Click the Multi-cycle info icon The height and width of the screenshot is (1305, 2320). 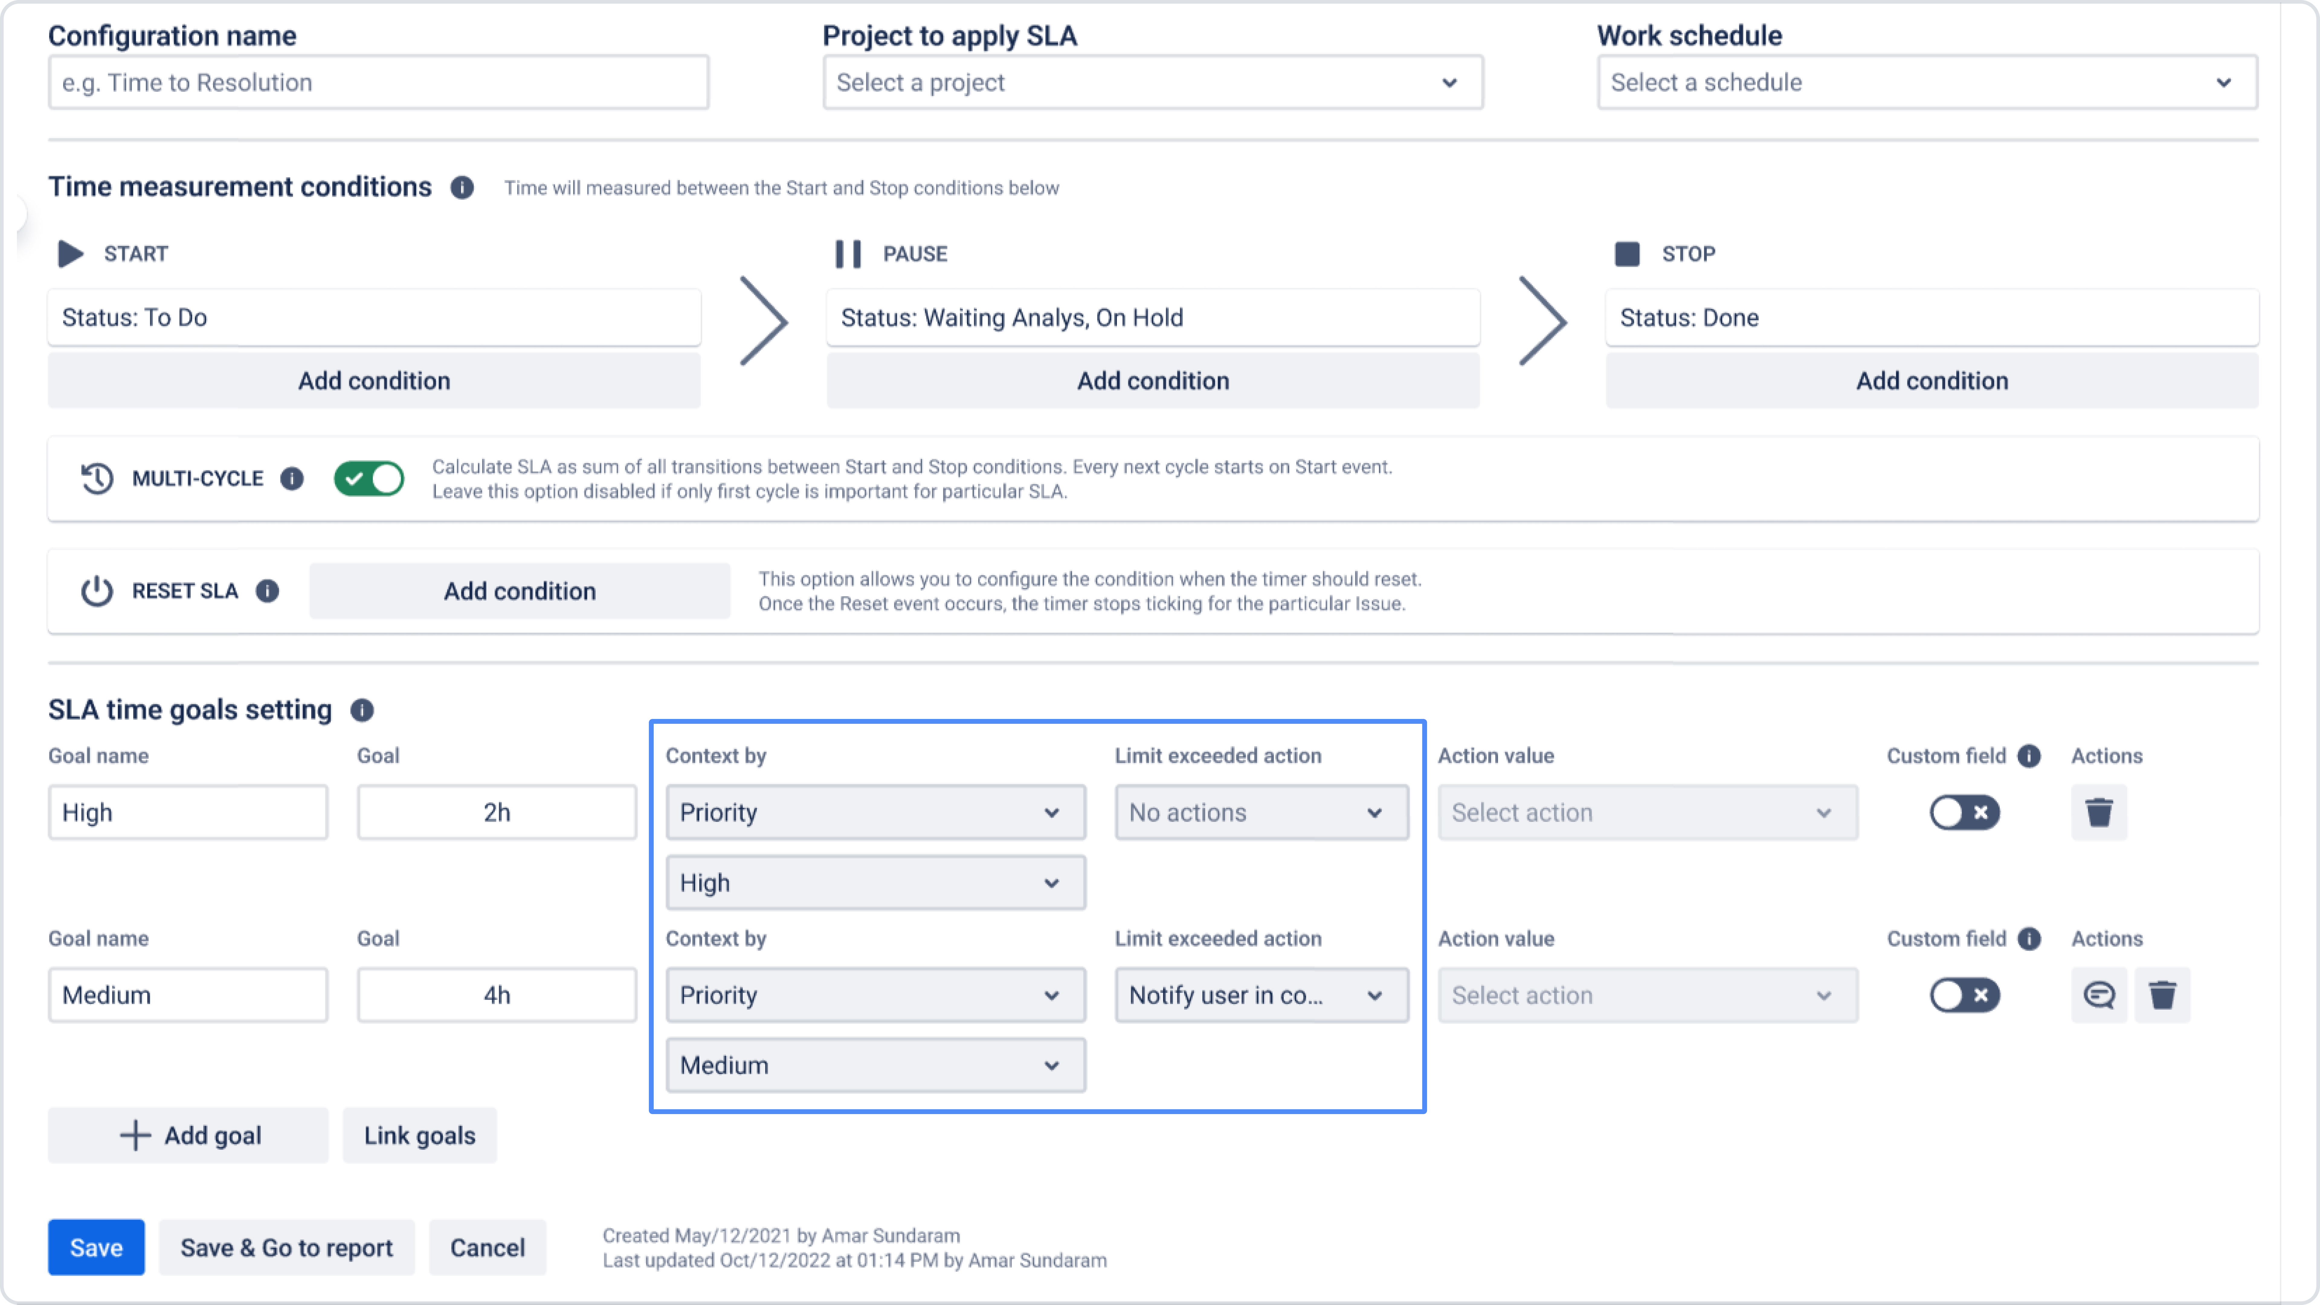pos(292,478)
